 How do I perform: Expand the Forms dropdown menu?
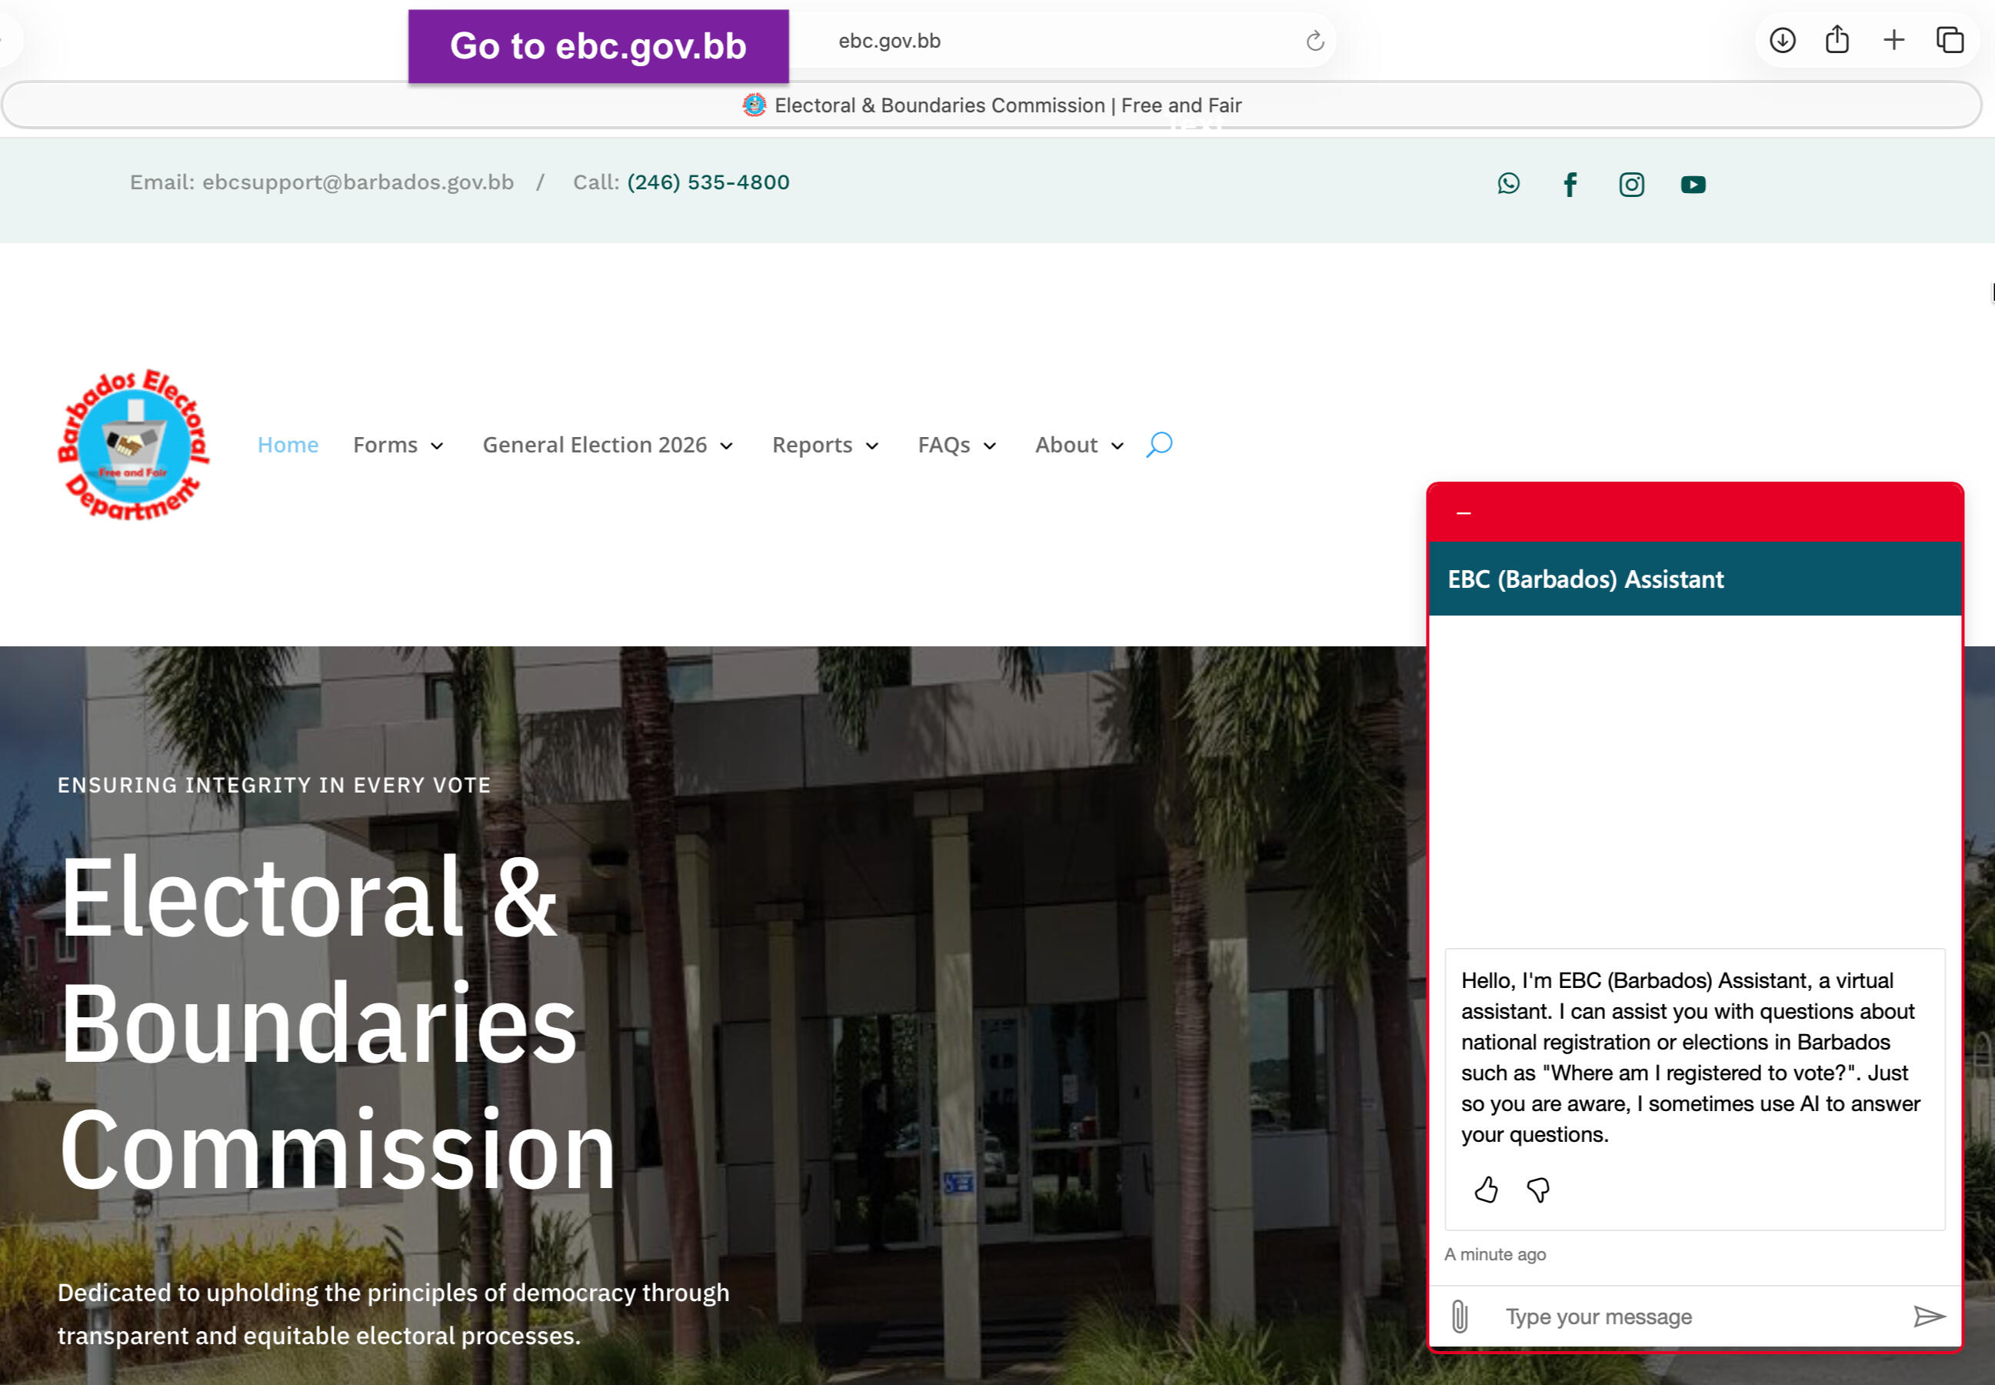click(x=398, y=446)
